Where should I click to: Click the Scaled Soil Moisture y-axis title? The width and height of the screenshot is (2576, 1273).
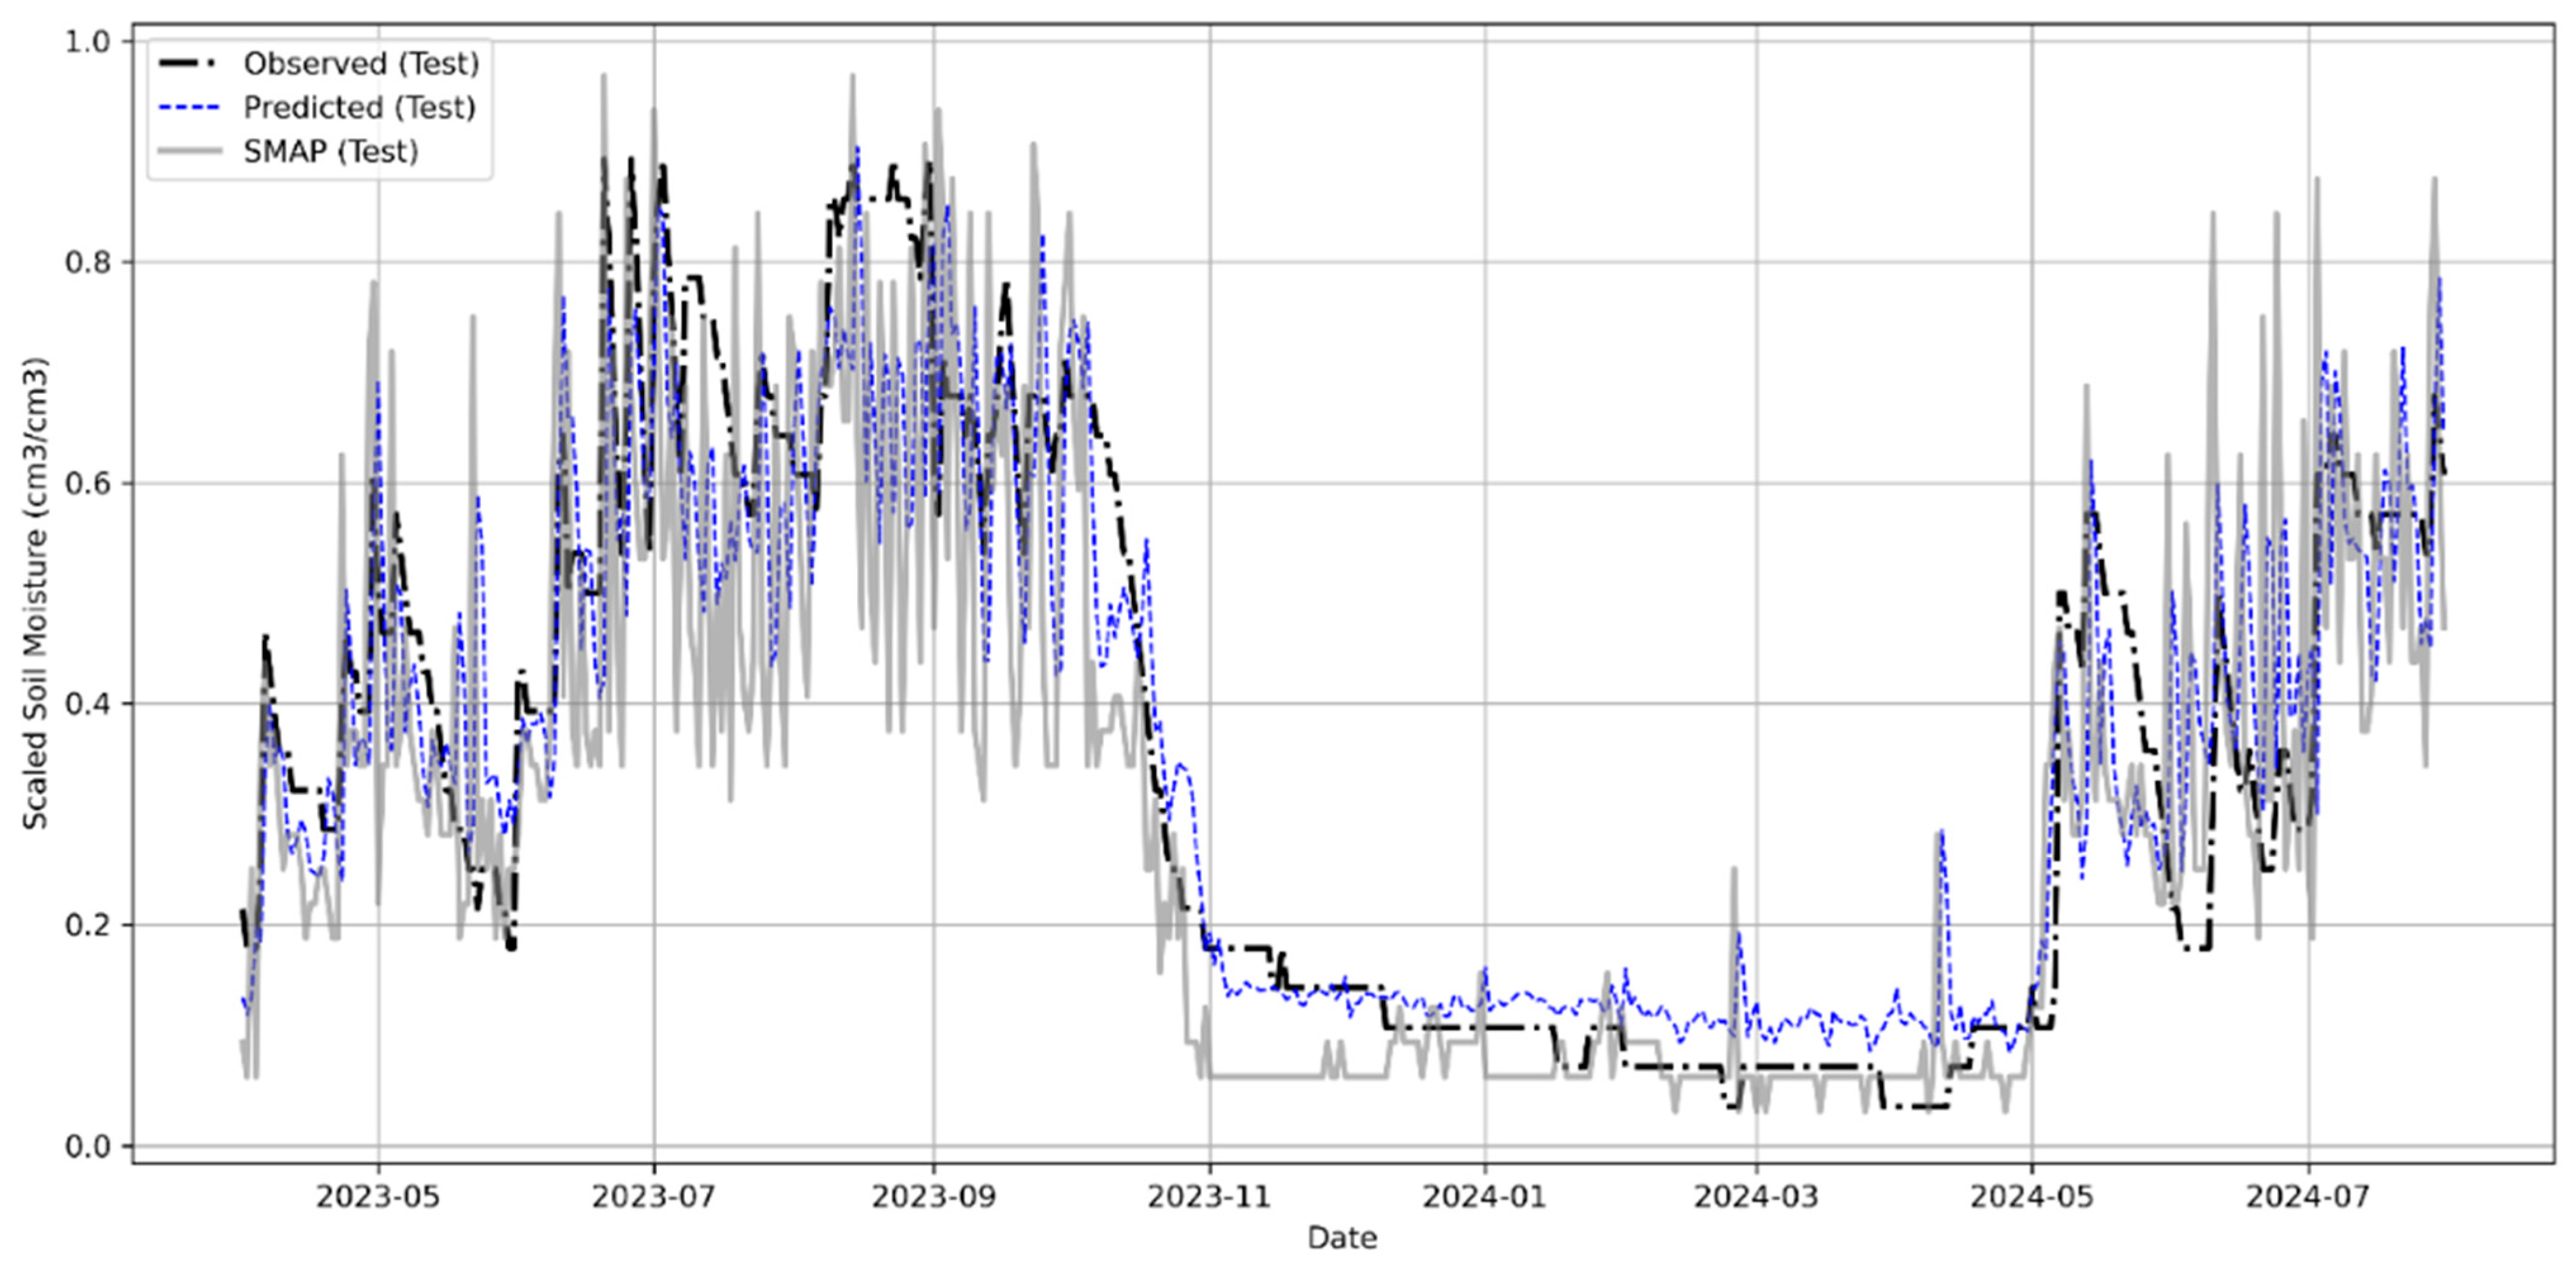coord(36,593)
